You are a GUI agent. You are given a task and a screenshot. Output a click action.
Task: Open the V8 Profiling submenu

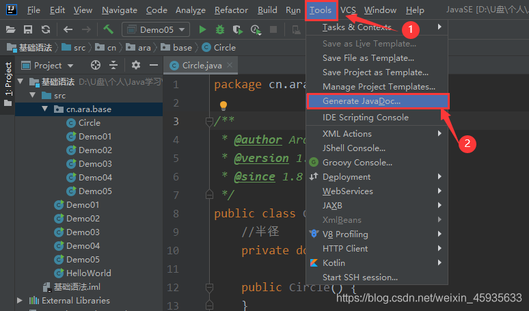(x=377, y=234)
